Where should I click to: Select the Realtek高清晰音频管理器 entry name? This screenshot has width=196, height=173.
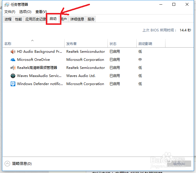click(x=37, y=68)
